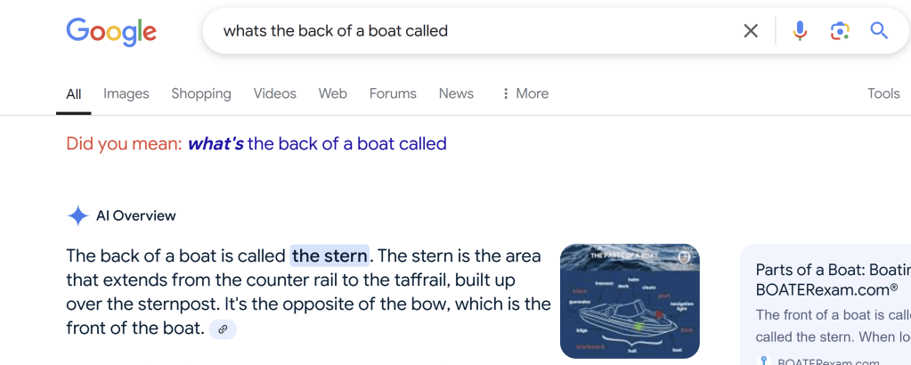Open the News tab
The image size is (911, 365).
[x=456, y=93]
